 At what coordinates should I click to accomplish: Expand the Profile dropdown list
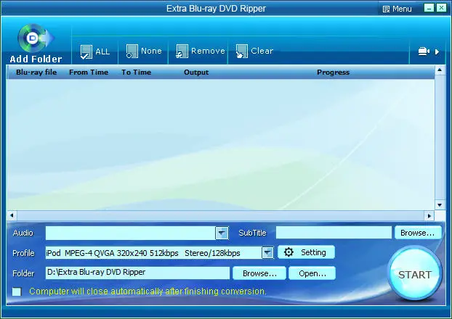click(267, 253)
